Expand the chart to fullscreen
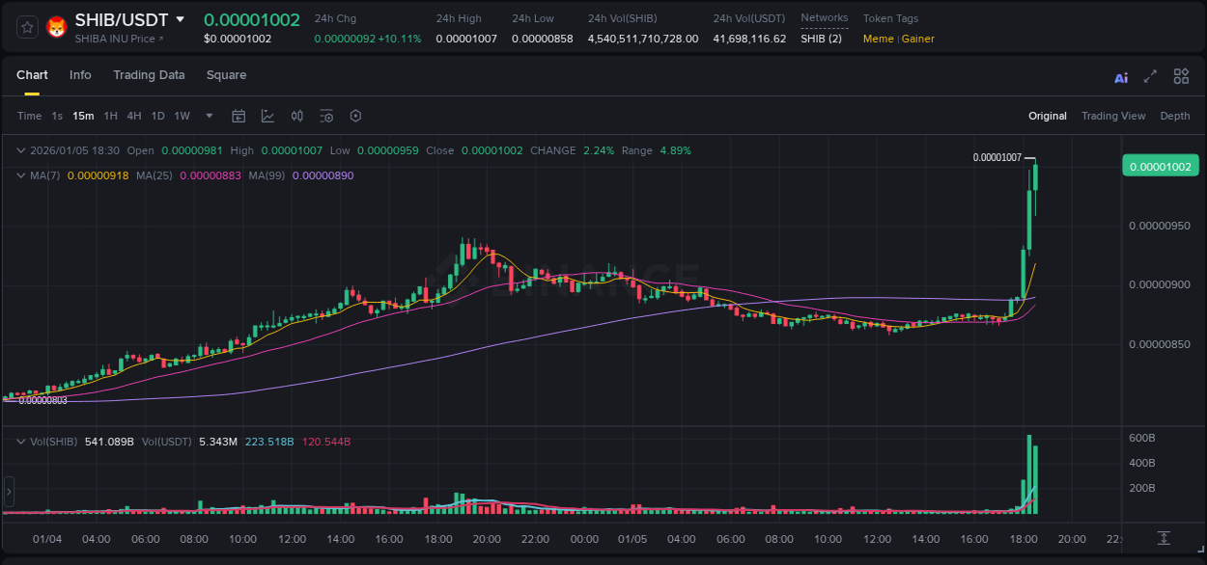This screenshot has height=565, width=1207. click(1150, 76)
